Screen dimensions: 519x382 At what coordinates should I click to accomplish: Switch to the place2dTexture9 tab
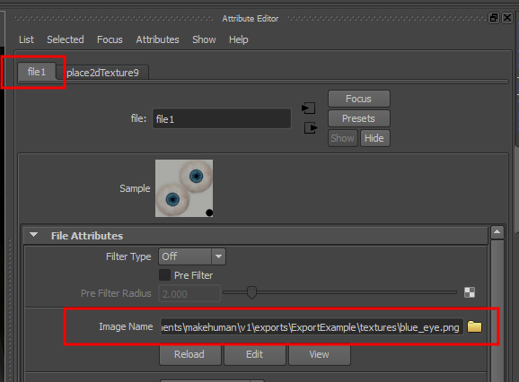(x=102, y=73)
